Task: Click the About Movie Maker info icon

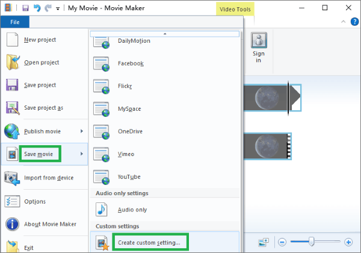Action: pos(12,224)
